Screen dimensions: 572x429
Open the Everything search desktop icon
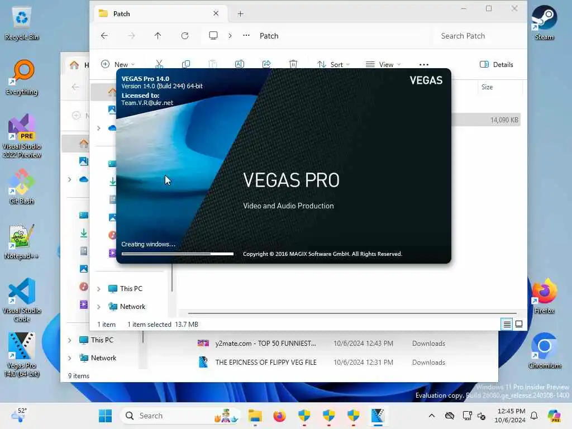(x=22, y=77)
